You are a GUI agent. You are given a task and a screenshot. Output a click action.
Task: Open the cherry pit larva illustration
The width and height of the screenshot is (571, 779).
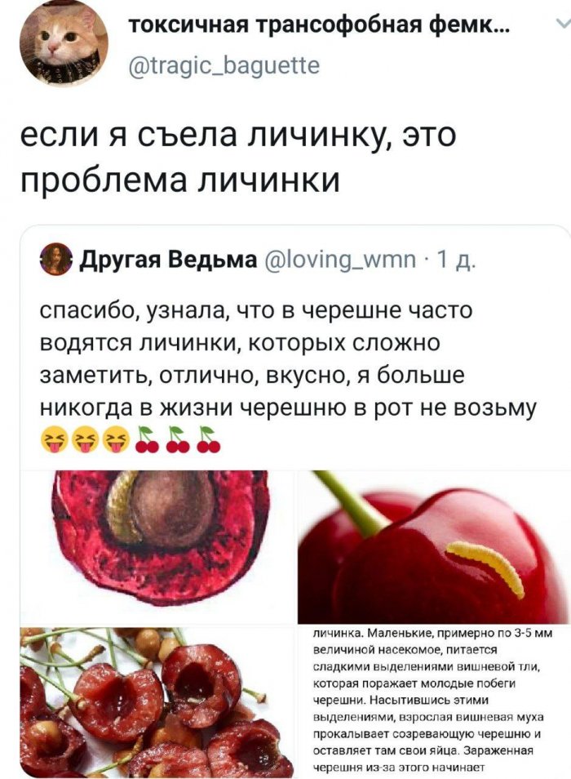click(x=157, y=546)
